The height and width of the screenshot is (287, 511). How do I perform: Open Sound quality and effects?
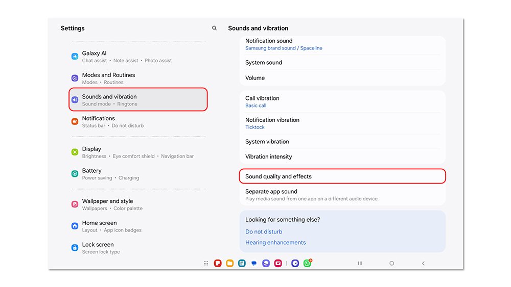pos(342,176)
